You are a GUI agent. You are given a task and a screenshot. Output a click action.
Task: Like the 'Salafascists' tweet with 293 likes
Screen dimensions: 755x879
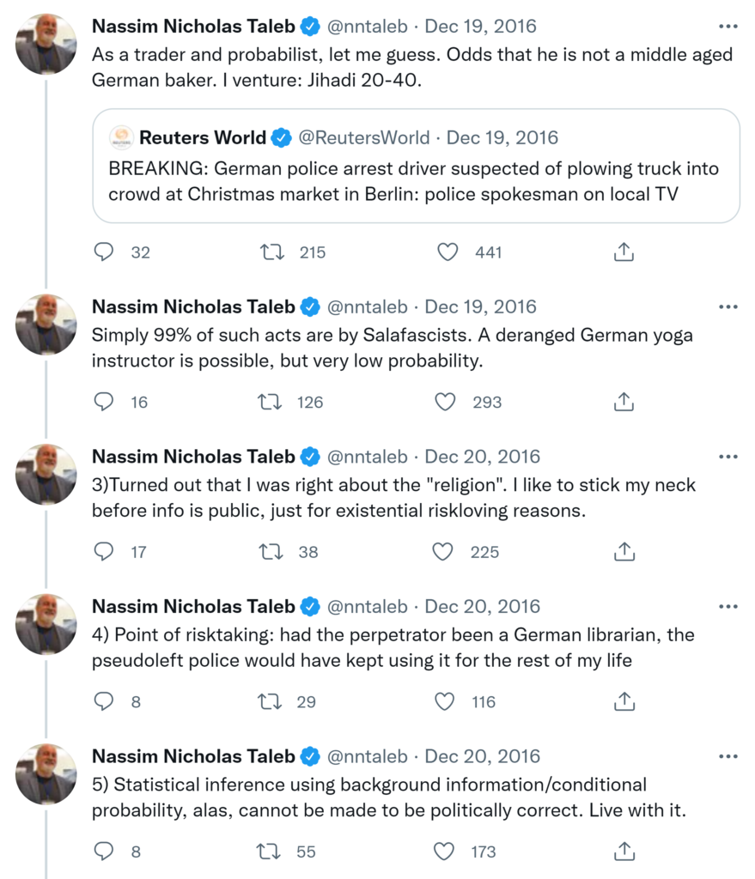coord(446,402)
